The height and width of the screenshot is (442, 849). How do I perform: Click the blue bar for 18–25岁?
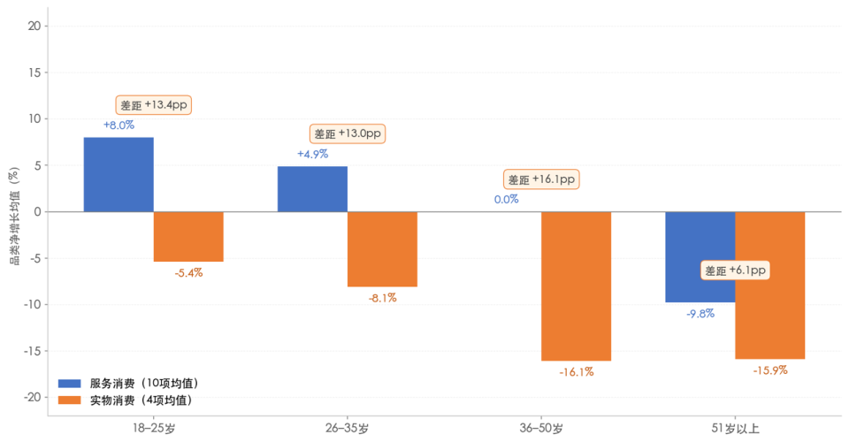119,175
